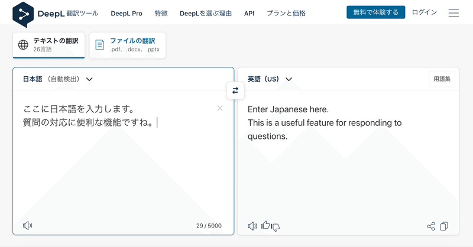This screenshot has width=473, height=247.
Task: Play translated text audio speaker icon
Action: [252, 226]
